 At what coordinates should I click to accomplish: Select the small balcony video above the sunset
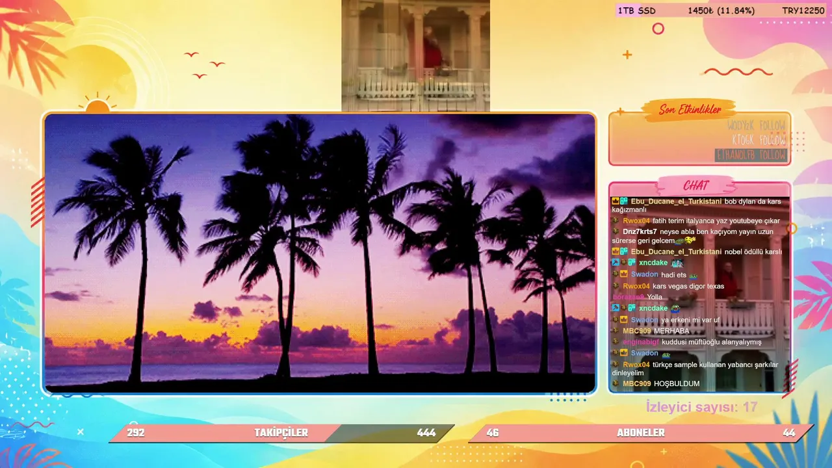click(x=416, y=55)
